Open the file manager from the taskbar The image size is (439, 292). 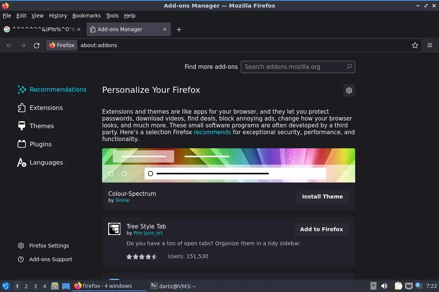coord(55,286)
